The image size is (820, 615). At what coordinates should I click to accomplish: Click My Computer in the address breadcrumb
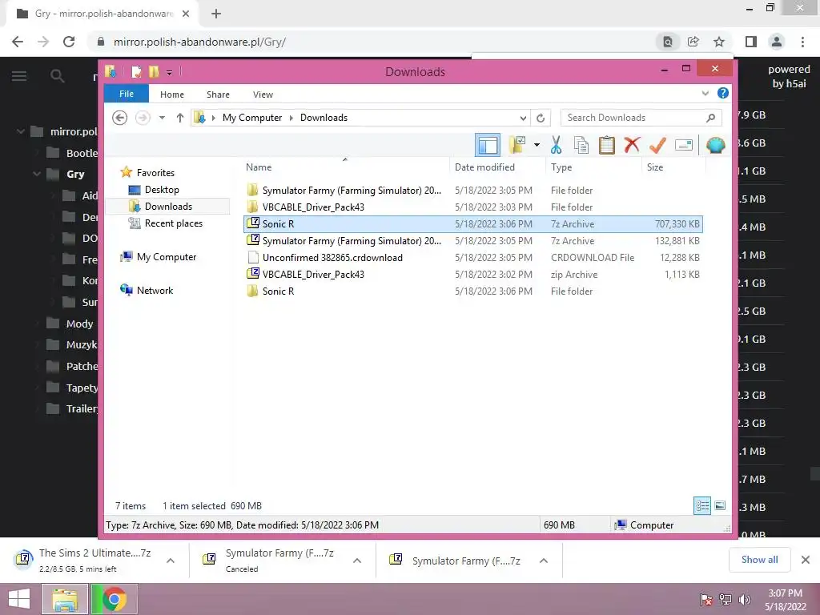pos(252,118)
